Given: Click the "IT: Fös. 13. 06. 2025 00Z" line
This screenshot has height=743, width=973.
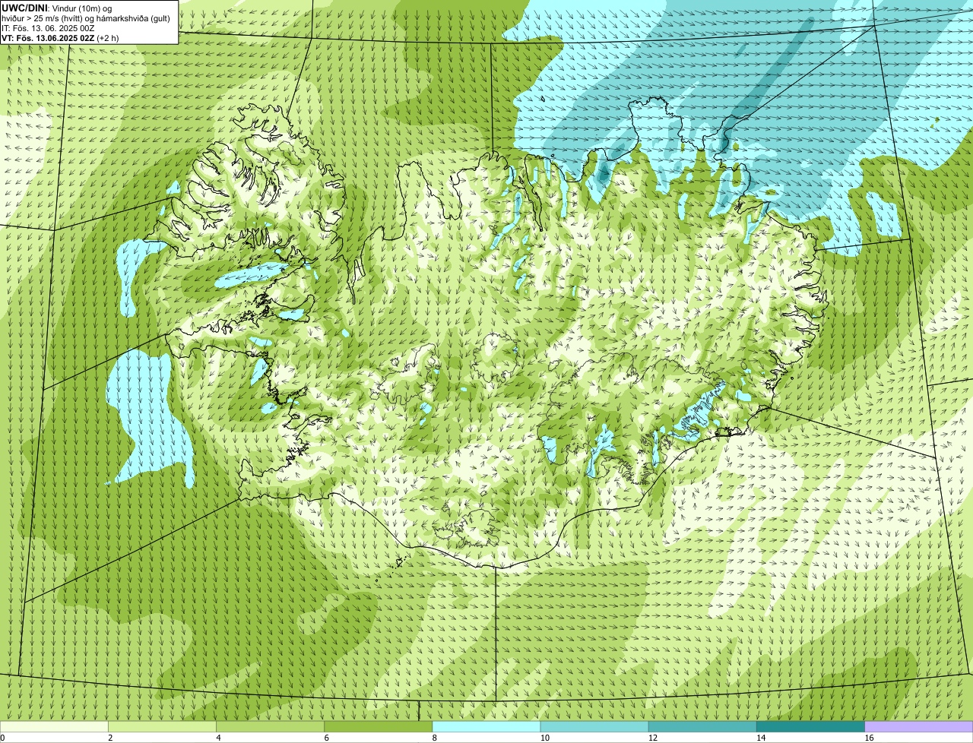Looking at the screenshot, I should (49, 28).
